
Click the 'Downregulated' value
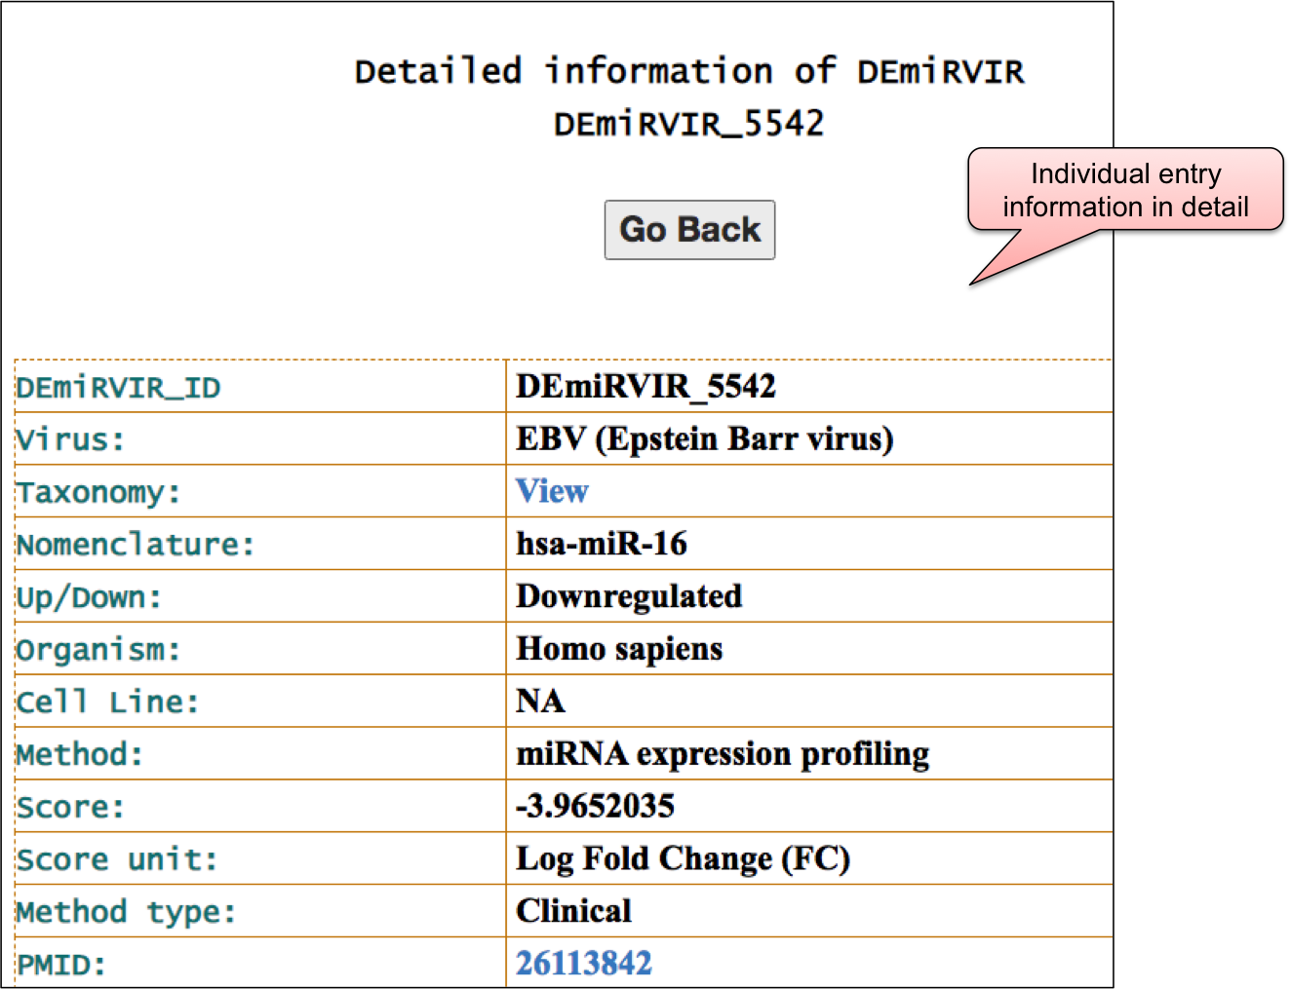pos(629,596)
